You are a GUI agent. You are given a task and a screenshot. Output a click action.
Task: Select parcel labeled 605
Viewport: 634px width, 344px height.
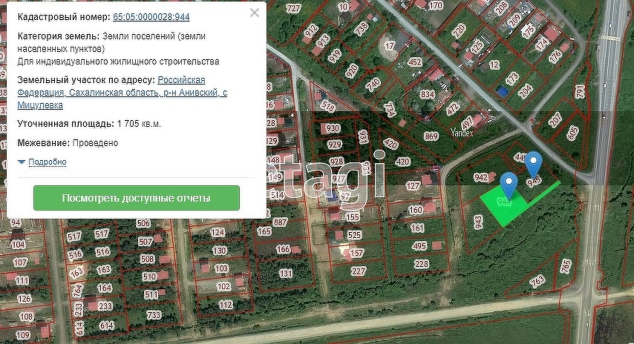(572, 133)
